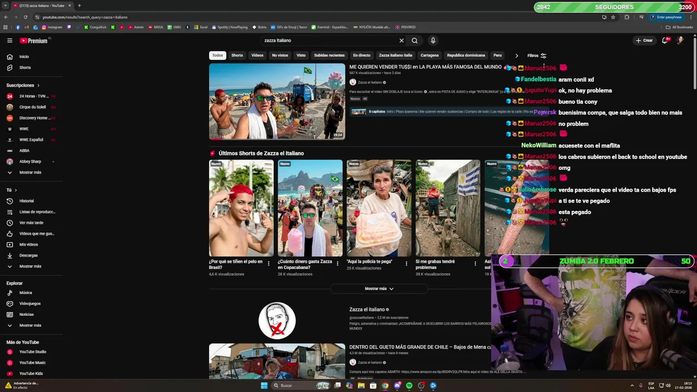Click the YouTube Premium logo
This screenshot has width=697, height=392.
34,40
